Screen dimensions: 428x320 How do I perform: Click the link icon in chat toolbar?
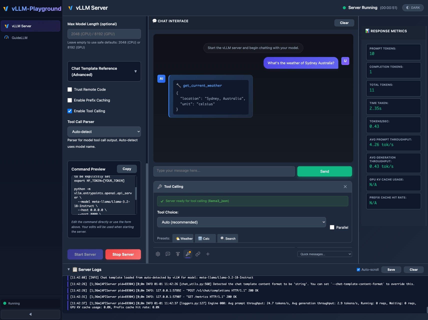click(x=198, y=254)
